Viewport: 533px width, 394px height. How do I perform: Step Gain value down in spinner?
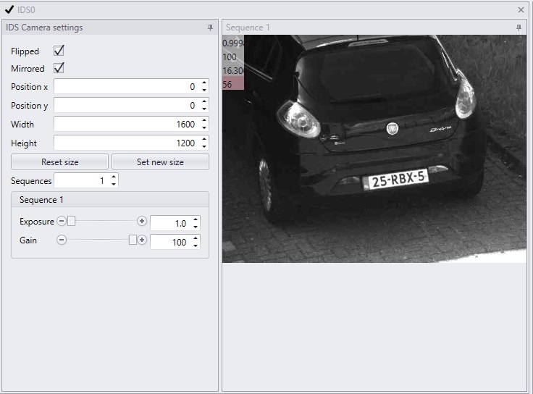tap(196, 246)
